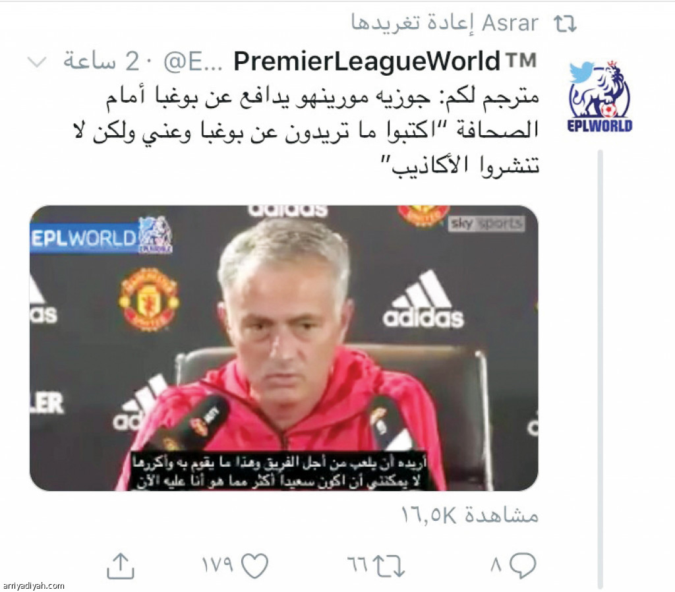This screenshot has width=675, height=592.
Task: Click the ١٧٩ likes count
Action: (x=218, y=564)
